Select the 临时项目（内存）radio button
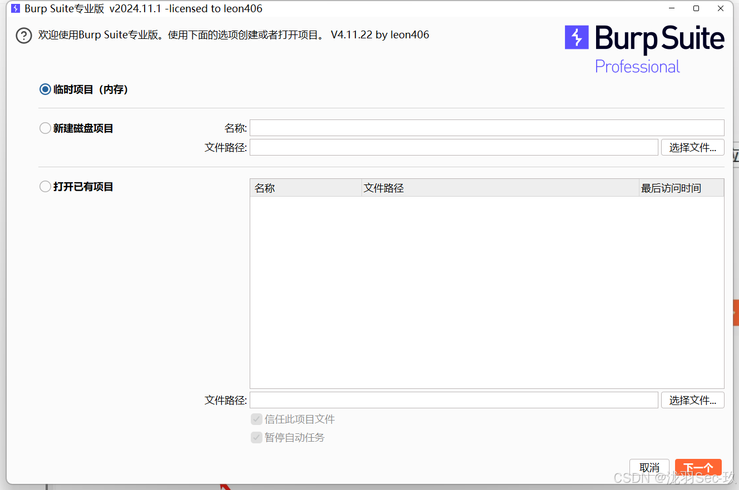The image size is (739, 490). [45, 89]
